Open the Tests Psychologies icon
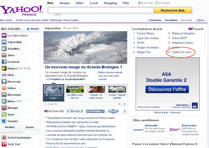 click(x=4, y=138)
